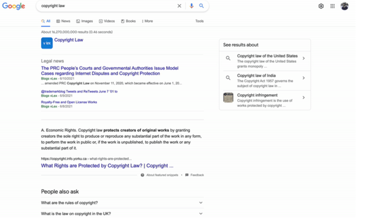
Task: Click the results count text
Action: (77, 32)
